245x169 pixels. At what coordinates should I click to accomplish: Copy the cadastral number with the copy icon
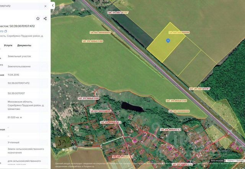click(6, 31)
